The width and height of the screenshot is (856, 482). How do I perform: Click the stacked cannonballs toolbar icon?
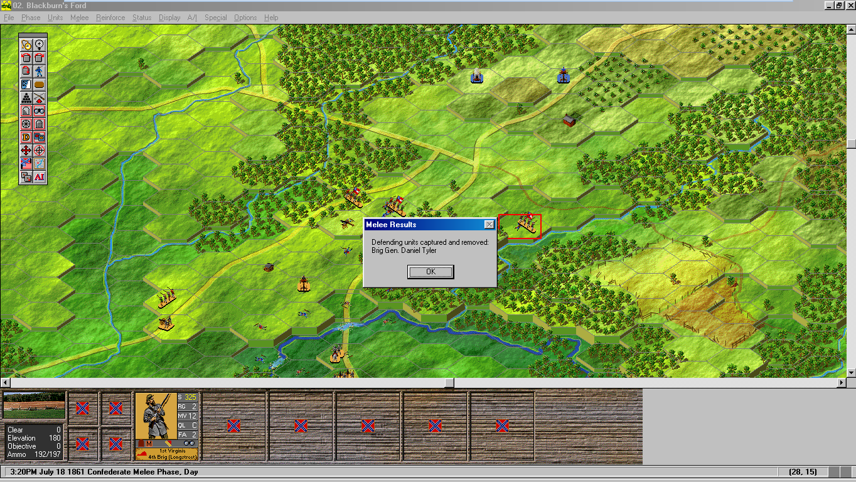pyautogui.click(x=26, y=97)
